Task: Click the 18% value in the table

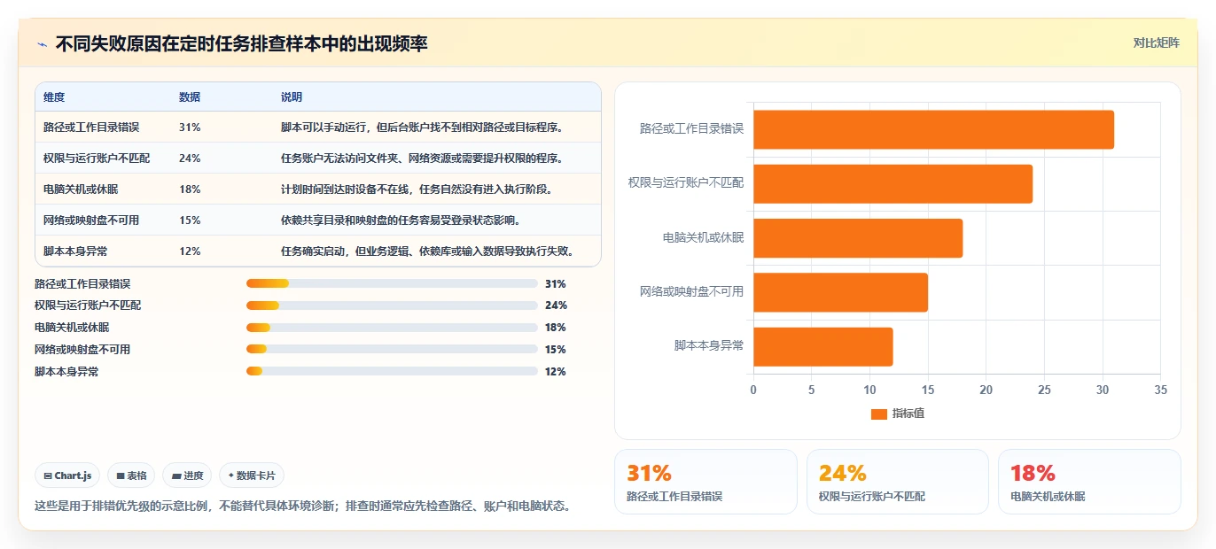Action: coord(190,189)
